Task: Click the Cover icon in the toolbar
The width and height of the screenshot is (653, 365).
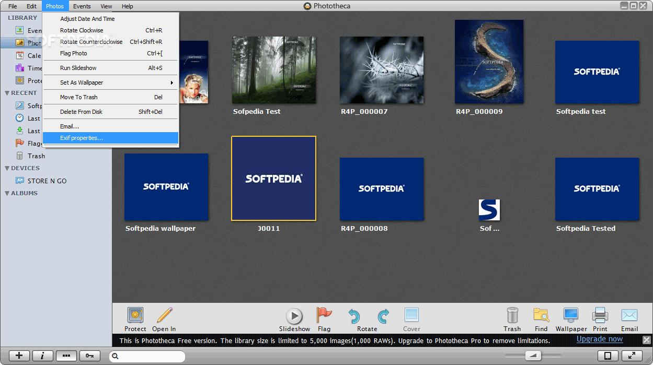Action: (411, 315)
